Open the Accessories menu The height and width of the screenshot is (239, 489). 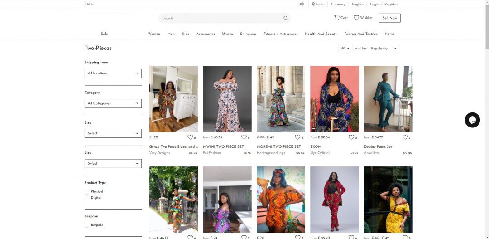tap(206, 34)
